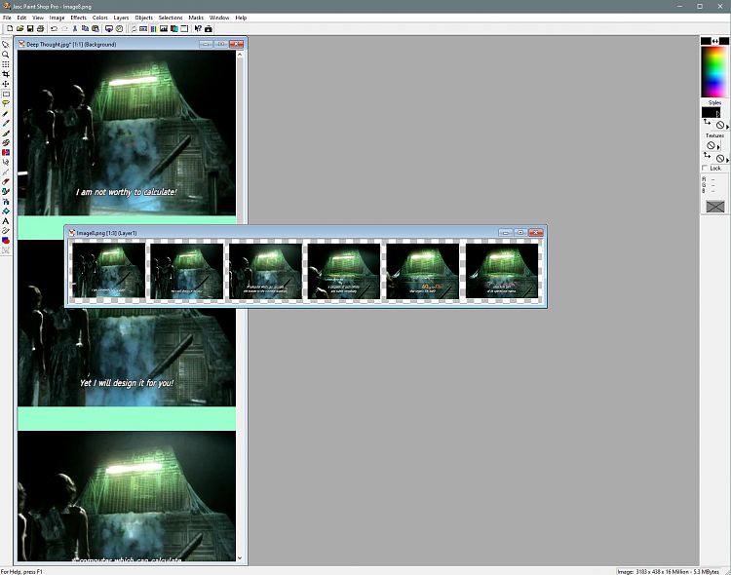Click the Open file toolbar icon
The height and width of the screenshot is (575, 731).
click(20, 29)
